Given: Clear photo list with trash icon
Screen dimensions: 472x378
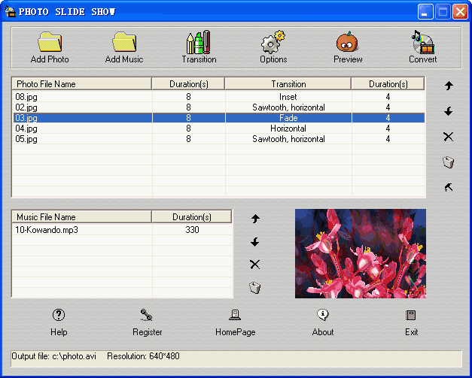Looking at the screenshot, I should pyautogui.click(x=449, y=162).
